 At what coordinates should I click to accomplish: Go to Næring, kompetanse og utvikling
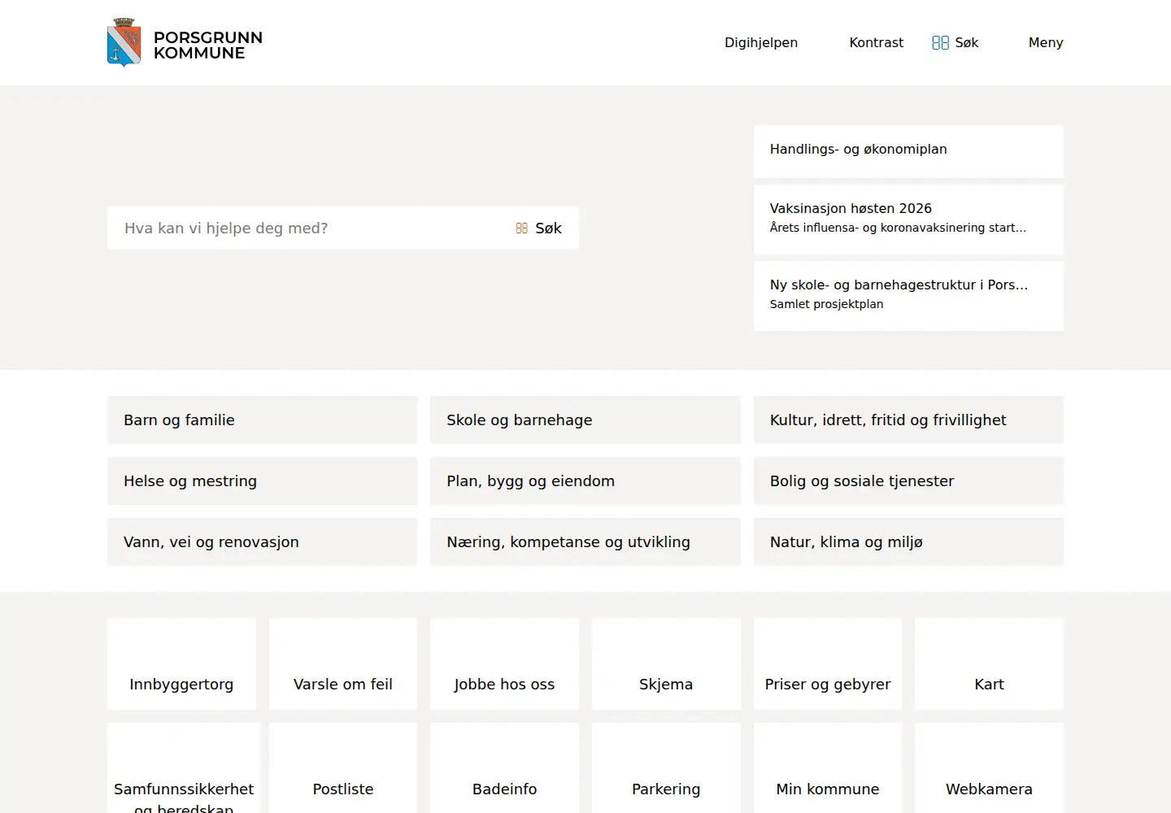click(x=585, y=542)
